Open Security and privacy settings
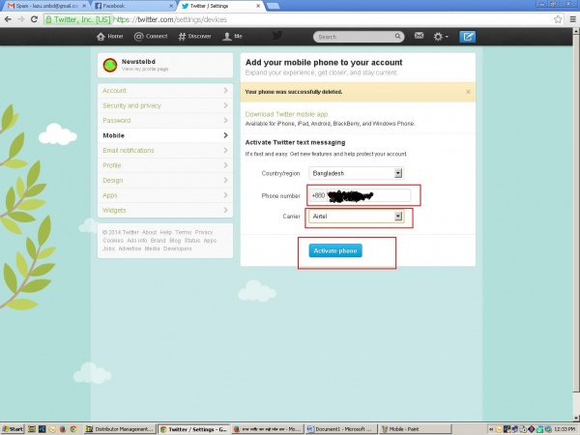Image resolution: width=580 pixels, height=435 pixels. (165, 105)
